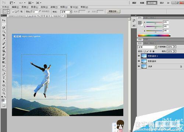Switch to the 基本功能 workspace
184x132 pixels.
pos(152,3)
